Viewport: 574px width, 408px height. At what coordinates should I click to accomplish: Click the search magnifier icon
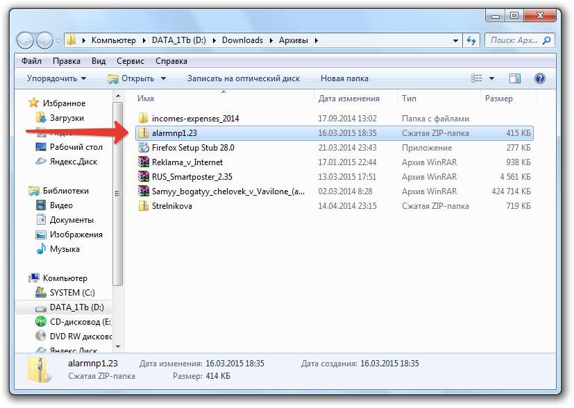pos(546,40)
